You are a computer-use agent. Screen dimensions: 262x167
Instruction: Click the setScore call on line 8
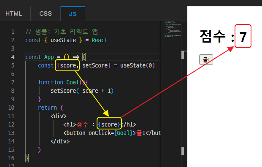[x=63, y=91]
